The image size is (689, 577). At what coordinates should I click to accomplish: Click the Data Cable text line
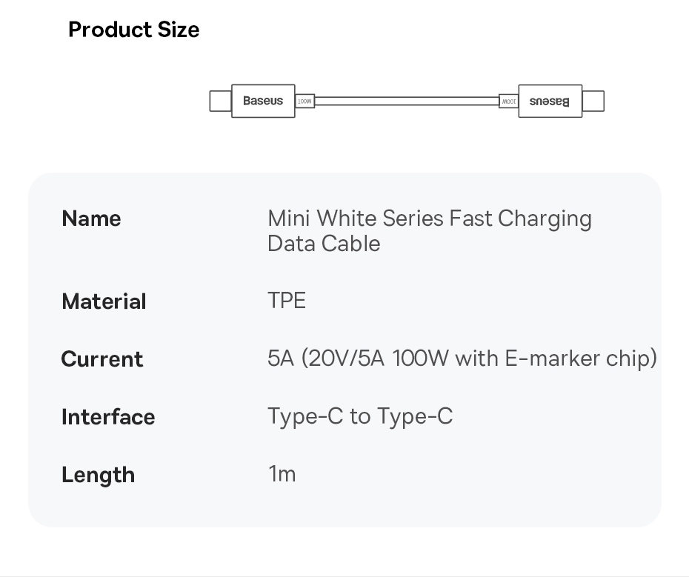tap(324, 244)
